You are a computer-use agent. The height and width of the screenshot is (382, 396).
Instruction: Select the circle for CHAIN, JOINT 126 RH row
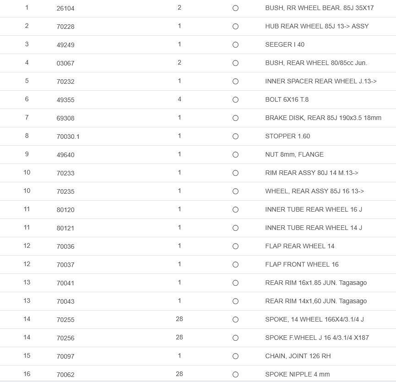click(235, 356)
